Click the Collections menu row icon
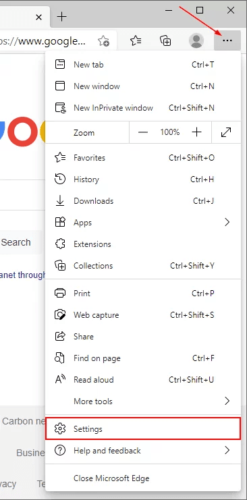This screenshot has height=500, width=247. [x=60, y=266]
